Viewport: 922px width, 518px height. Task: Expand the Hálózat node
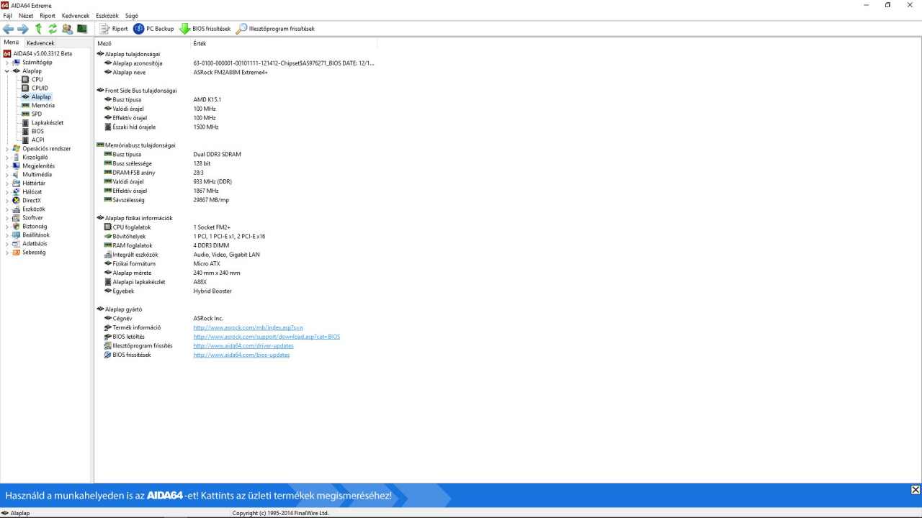7,191
